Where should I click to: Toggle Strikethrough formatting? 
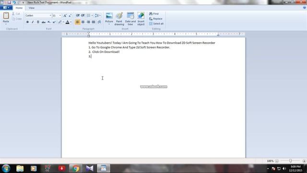[44, 22]
